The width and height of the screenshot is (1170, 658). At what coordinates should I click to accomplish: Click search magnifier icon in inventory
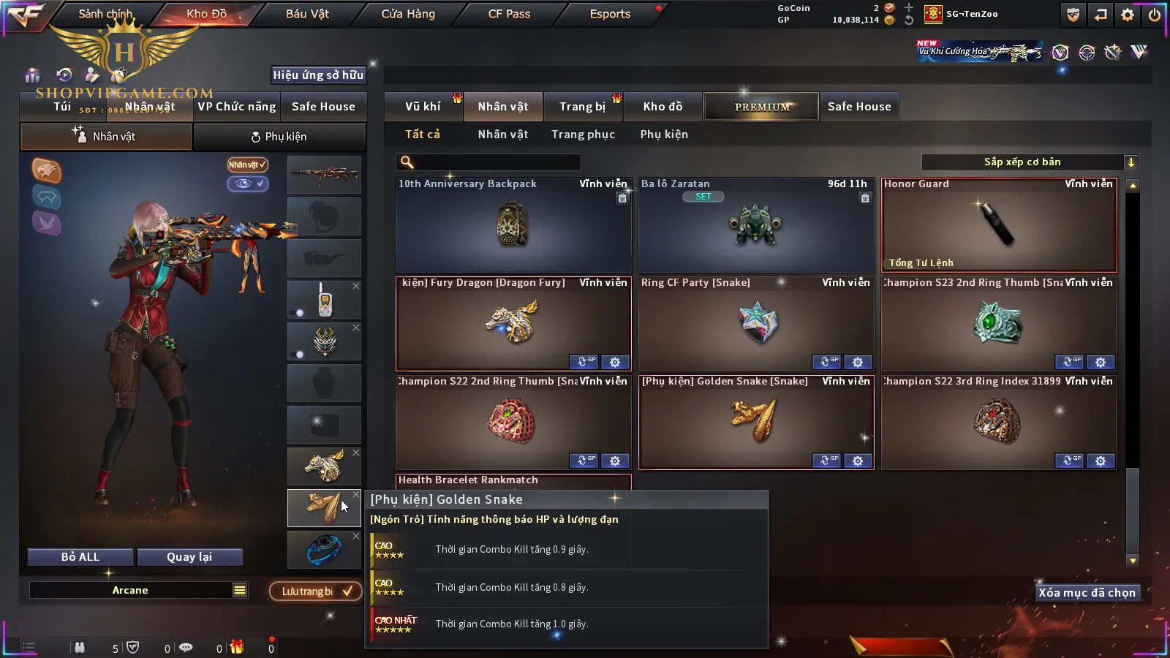click(407, 162)
